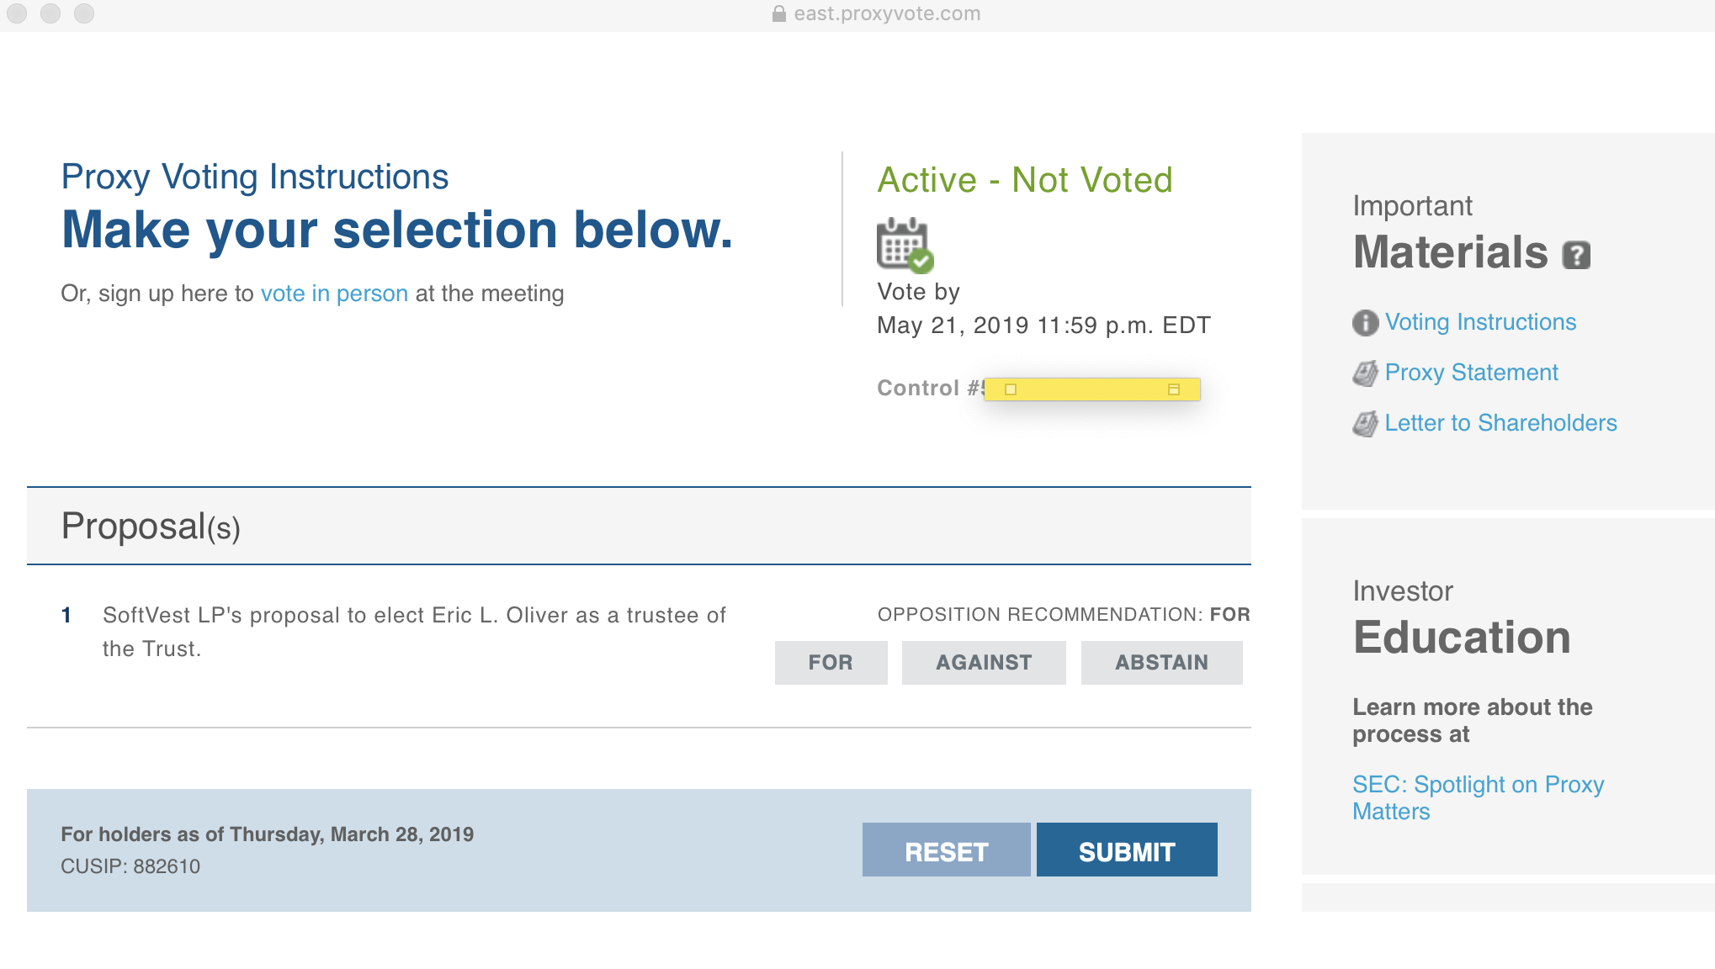Click the calendar vote-by icon
Image resolution: width=1715 pixels, height=969 pixels.
pyautogui.click(x=904, y=246)
